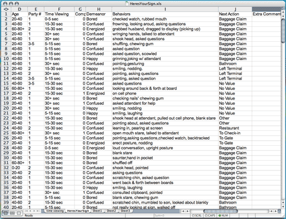Click 'Energized' in row 4
The image size is (286, 219).
tap(99, 29)
